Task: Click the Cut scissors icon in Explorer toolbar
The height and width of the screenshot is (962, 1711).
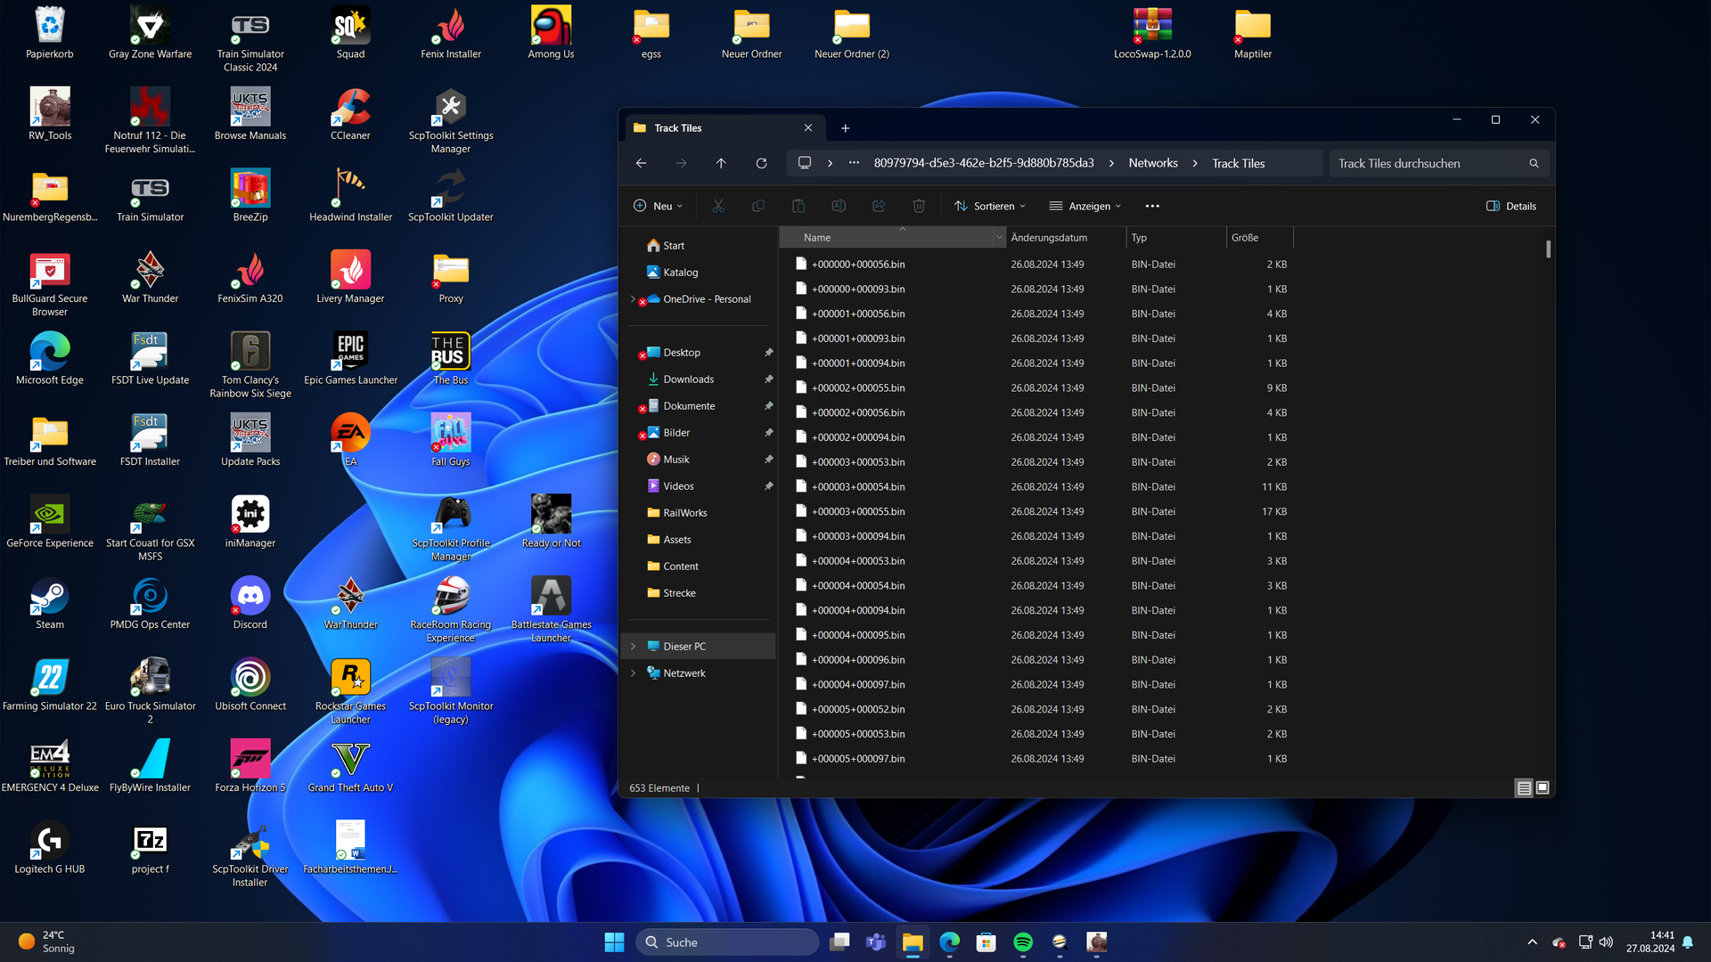Action: tap(718, 206)
